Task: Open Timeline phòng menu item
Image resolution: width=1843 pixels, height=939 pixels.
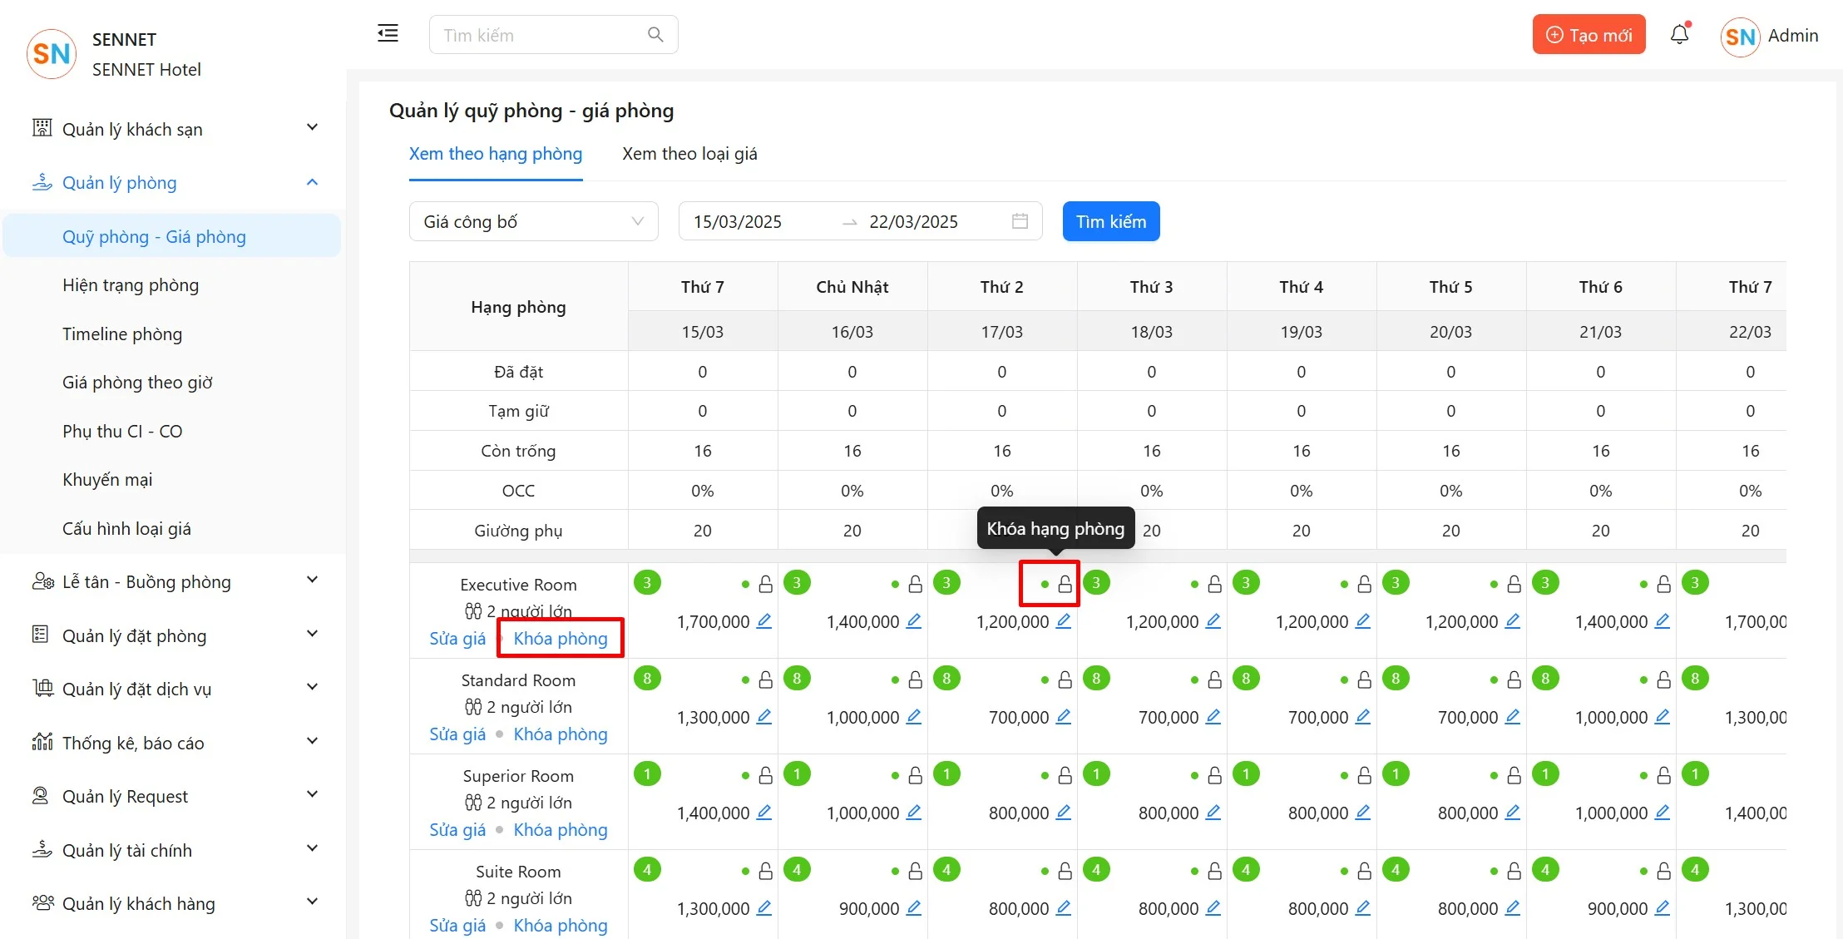Action: (122, 334)
